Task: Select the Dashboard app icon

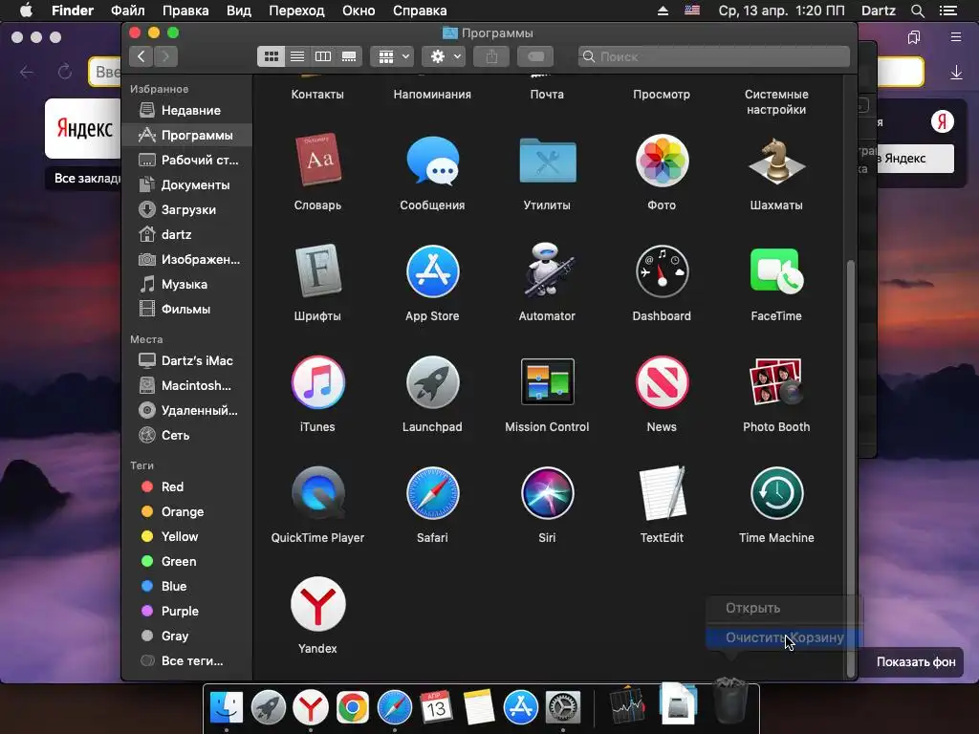Action: (662, 270)
